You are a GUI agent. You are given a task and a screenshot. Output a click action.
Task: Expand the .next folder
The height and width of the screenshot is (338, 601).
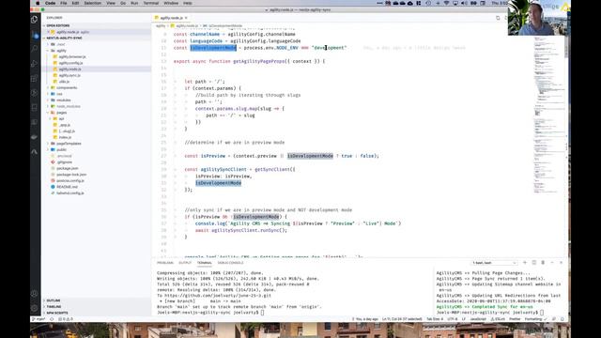(60, 44)
